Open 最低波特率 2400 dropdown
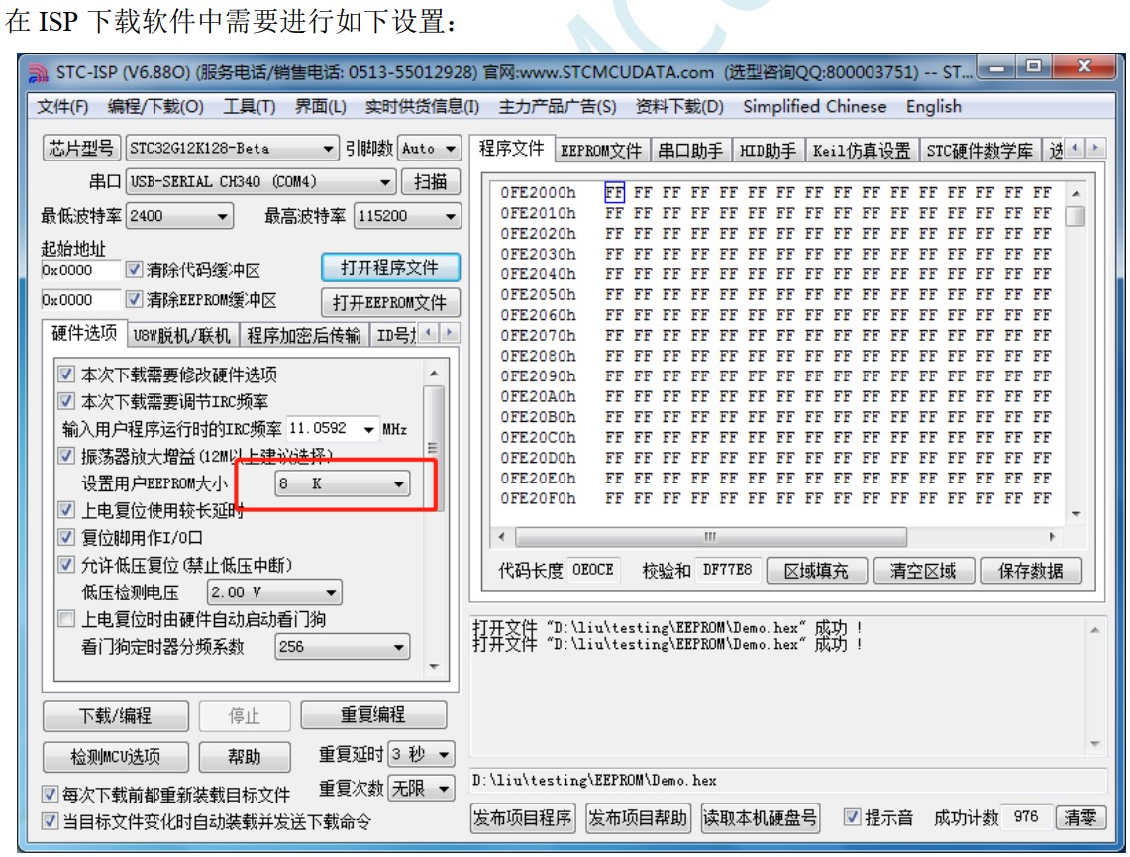The image size is (1130, 857). (x=179, y=216)
